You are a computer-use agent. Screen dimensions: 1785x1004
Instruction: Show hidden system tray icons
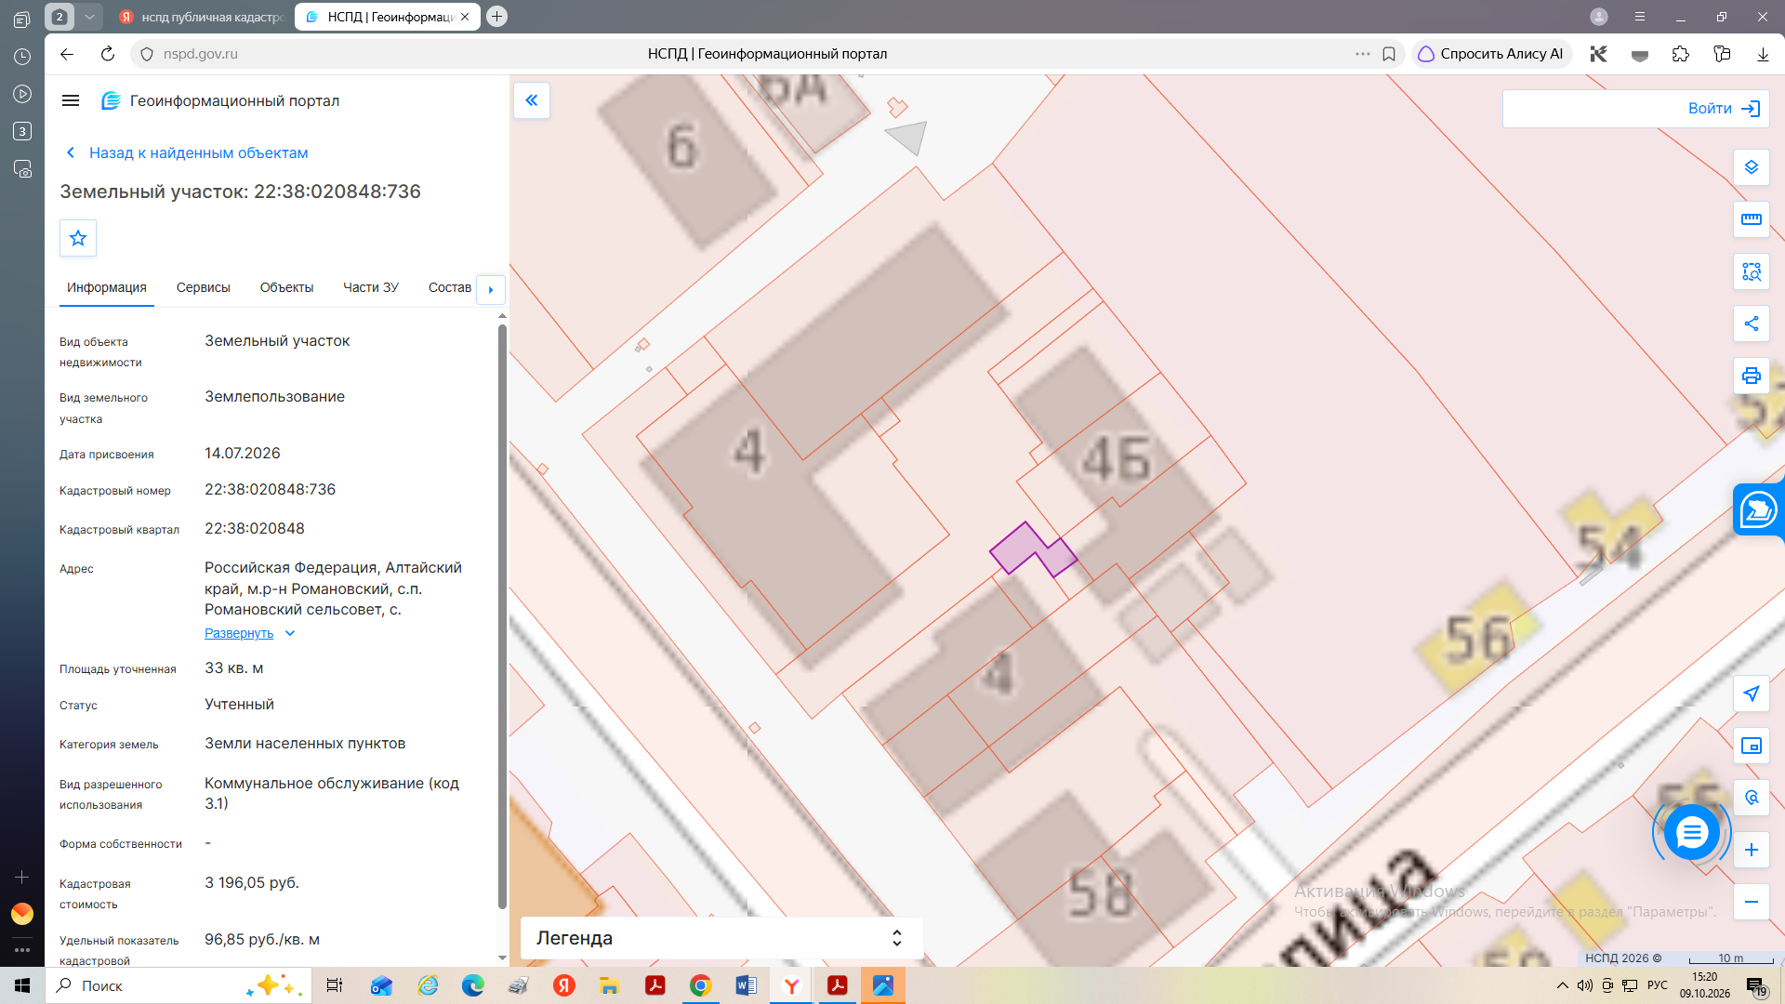(x=1563, y=985)
